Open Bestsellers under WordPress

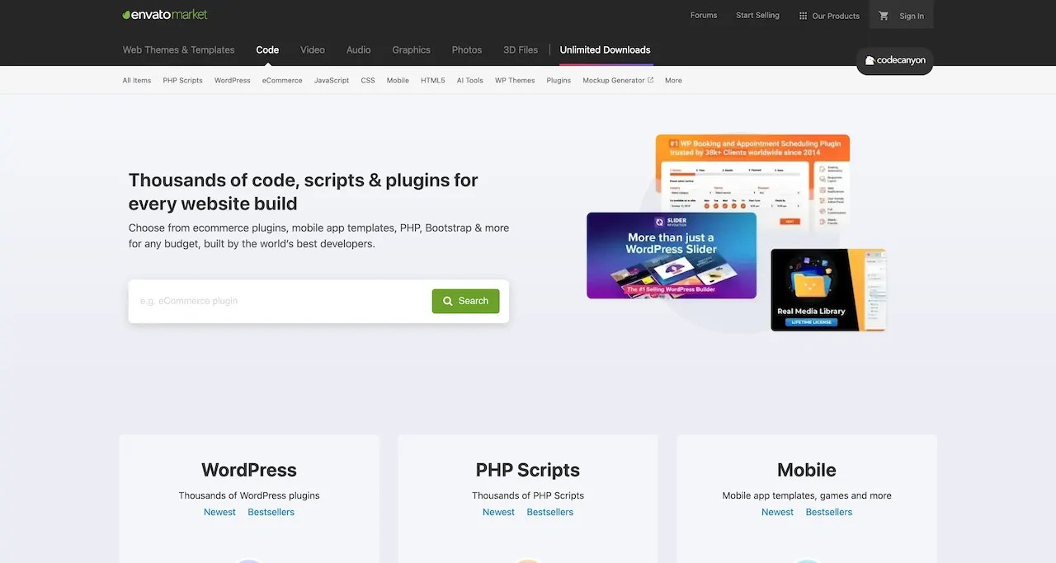[271, 512]
